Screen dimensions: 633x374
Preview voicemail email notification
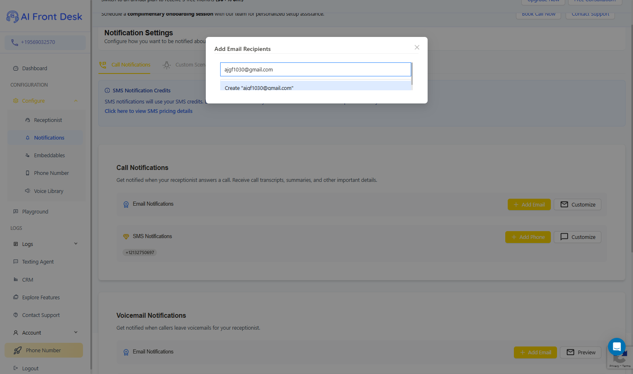point(581,353)
